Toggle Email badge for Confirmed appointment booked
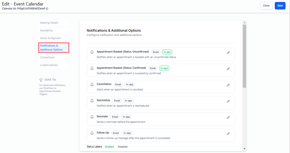This screenshot has height=153, width=290. coord(153,68)
